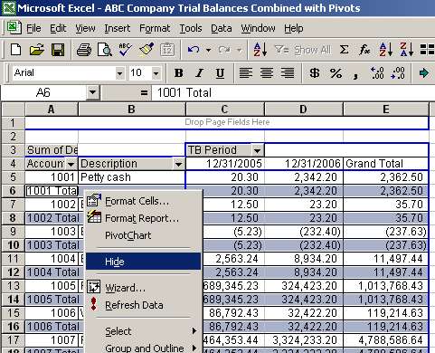Toggle Underline formatting

point(220,73)
